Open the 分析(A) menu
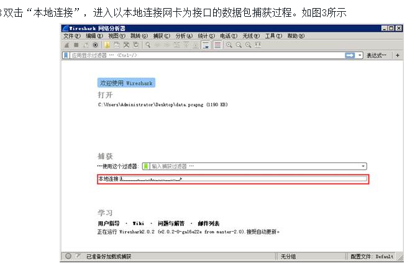Viewport: 420px width, 266px height. [184, 35]
